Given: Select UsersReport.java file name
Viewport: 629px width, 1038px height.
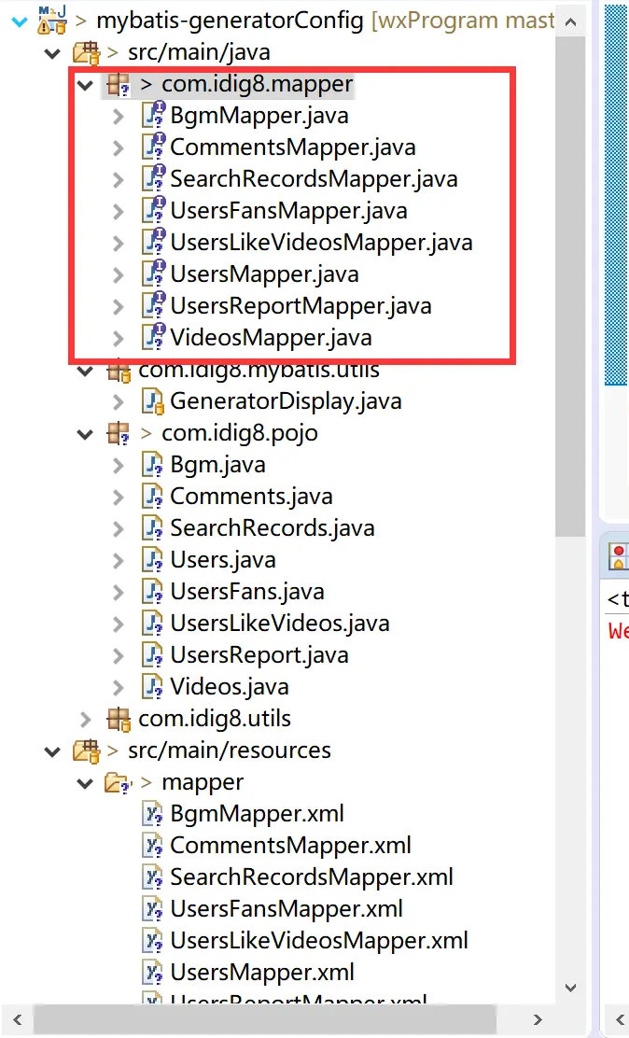Looking at the screenshot, I should [259, 656].
